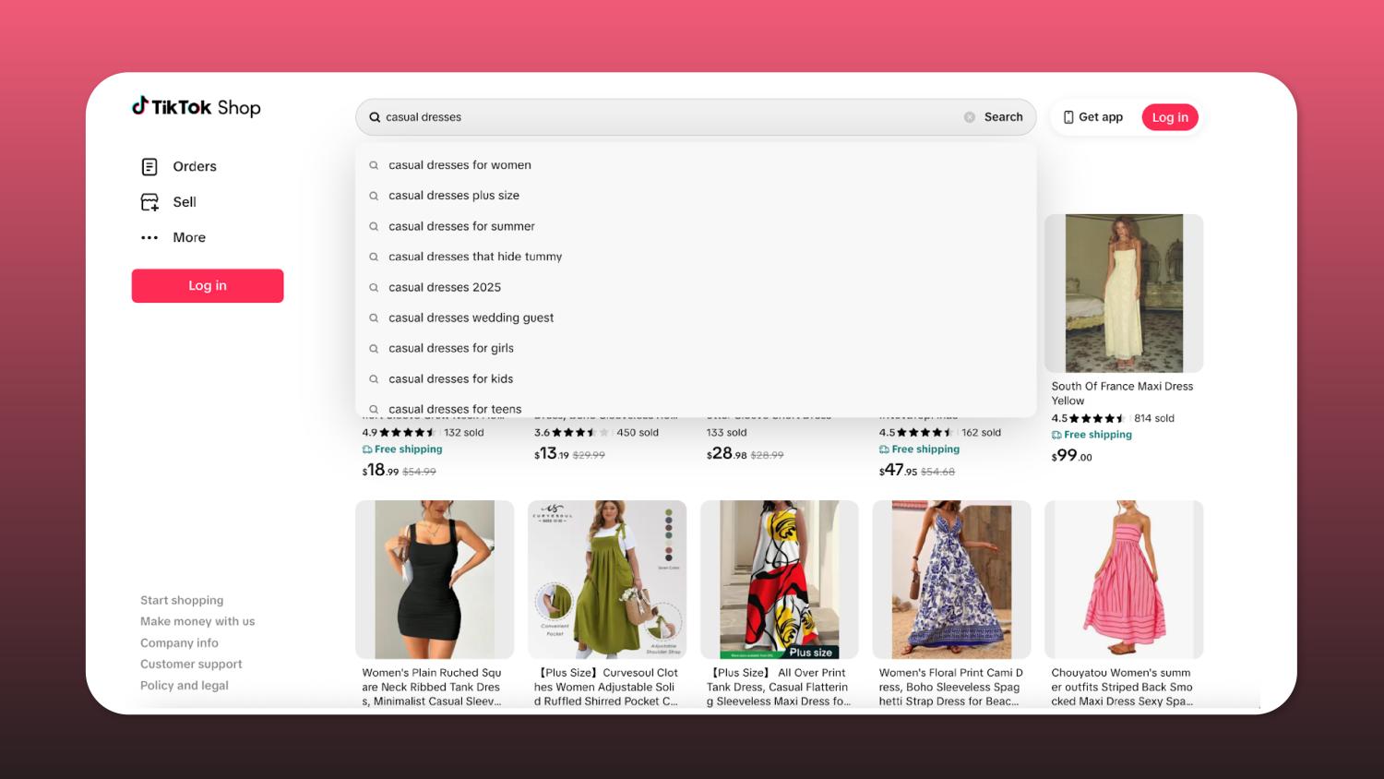Click the TikTok Shop logo
Screen dimensions: 1384x779
196,107
